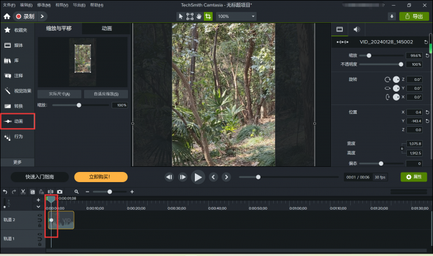Open the File (文件) menu
This screenshot has width=433, height=256.
(8, 4)
